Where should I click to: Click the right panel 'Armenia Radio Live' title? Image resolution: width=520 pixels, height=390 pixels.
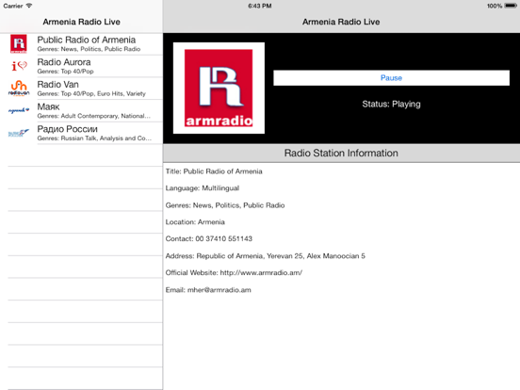tap(341, 22)
